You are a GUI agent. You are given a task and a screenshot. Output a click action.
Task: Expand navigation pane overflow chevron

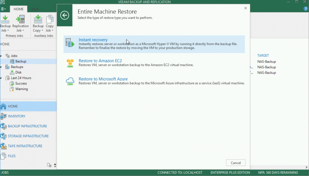click(x=55, y=165)
